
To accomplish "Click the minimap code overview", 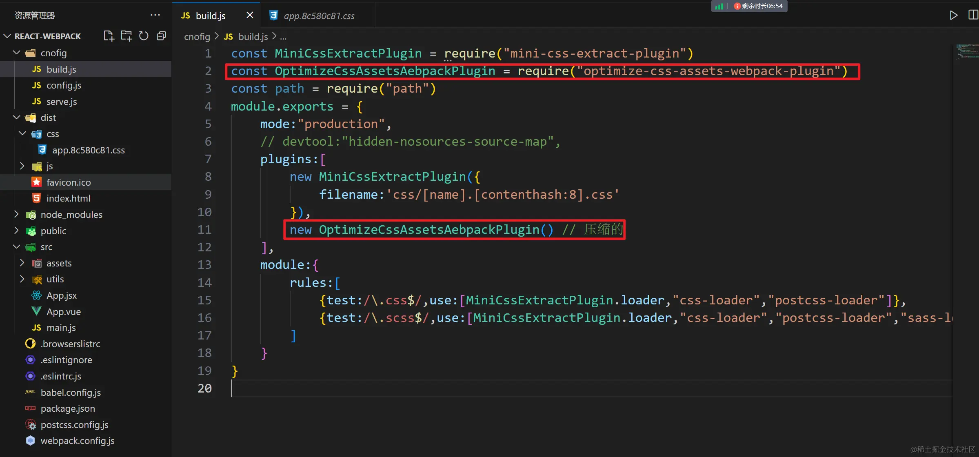I will 966,52.
